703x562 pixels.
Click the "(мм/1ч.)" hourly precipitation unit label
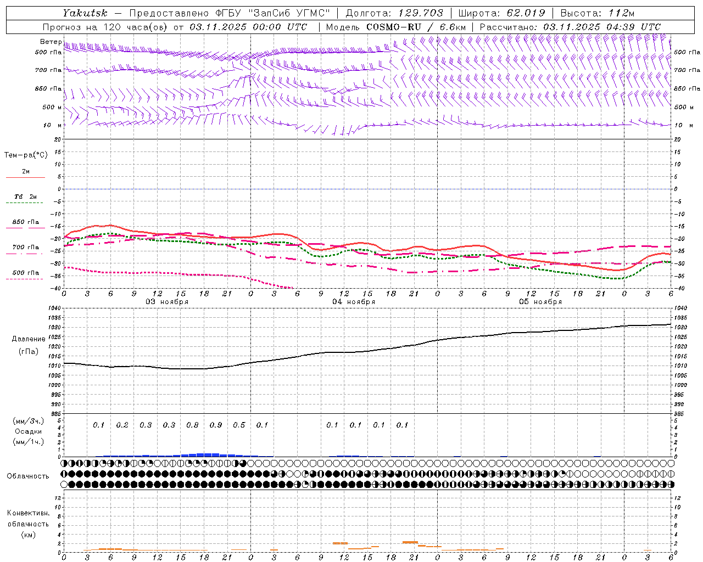(29, 442)
